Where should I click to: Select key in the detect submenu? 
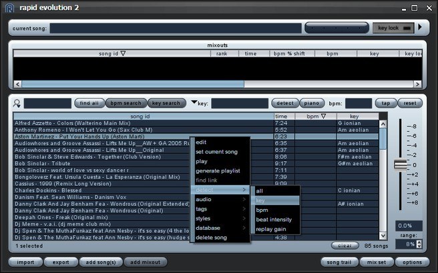click(x=275, y=200)
